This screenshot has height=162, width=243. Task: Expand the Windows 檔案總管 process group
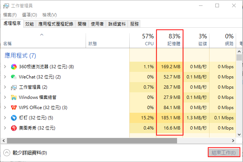pos(5,97)
